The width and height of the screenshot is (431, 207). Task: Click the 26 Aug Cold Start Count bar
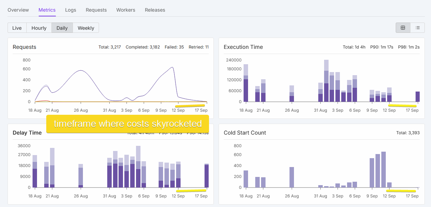pos(292,177)
